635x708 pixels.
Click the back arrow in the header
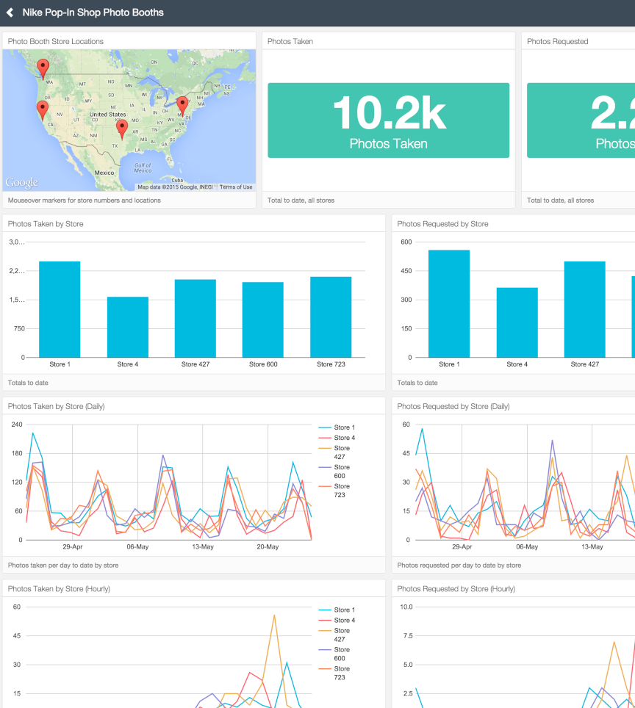coord(10,12)
